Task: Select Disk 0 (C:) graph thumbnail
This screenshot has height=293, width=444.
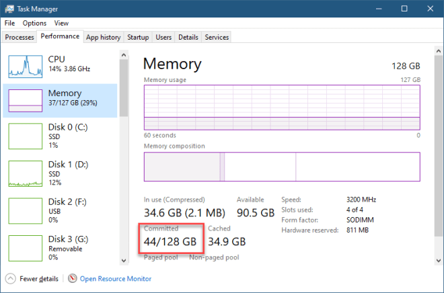Action: click(x=25, y=136)
